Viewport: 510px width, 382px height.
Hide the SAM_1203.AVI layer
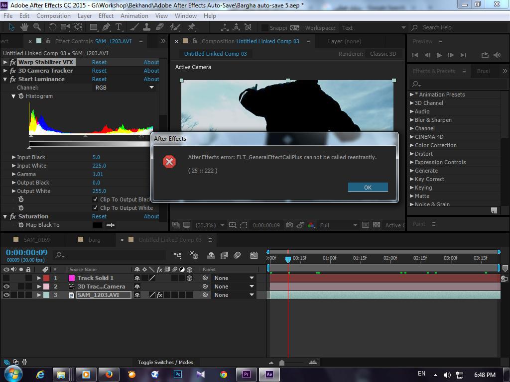(6, 295)
